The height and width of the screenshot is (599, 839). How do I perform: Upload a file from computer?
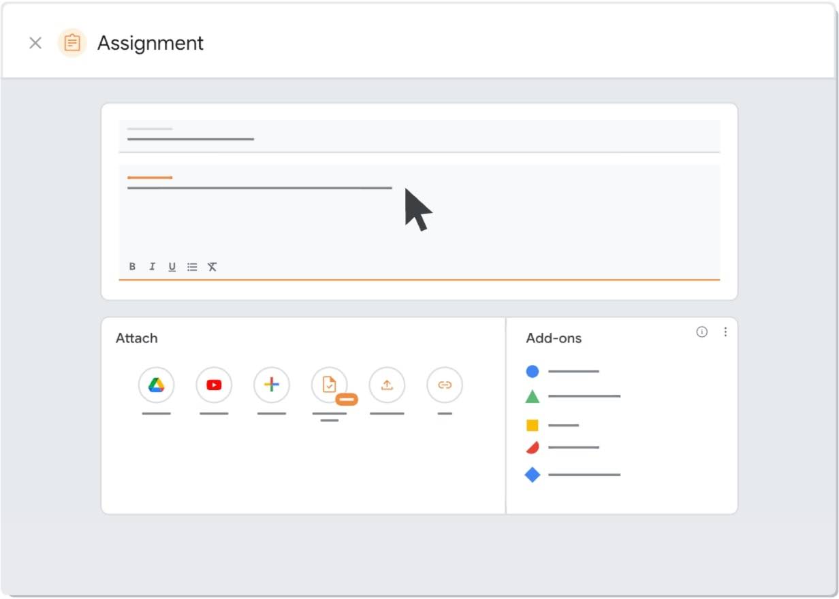pos(387,385)
